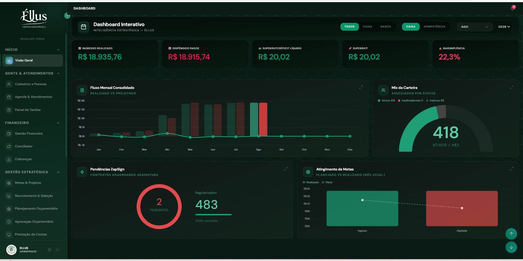Image resolution: width=523 pixels, height=261 pixels.
Task: Click RECOLHER TODOS link
Action: [32, 39]
